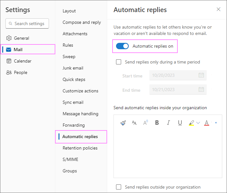Image resolution: width=227 pixels, height=193 pixels.
Task: Apply Bold formatting
Action: [157, 123]
